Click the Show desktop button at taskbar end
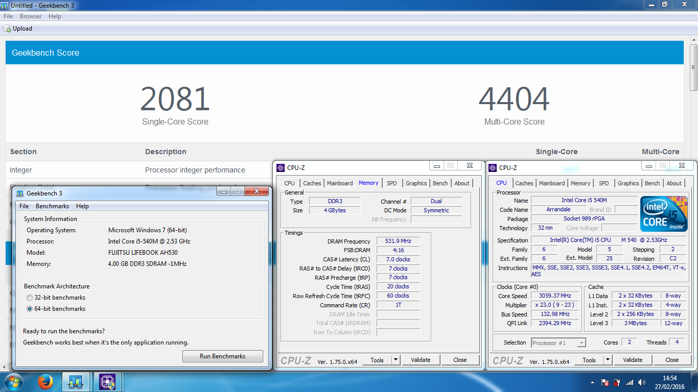 pos(694,382)
